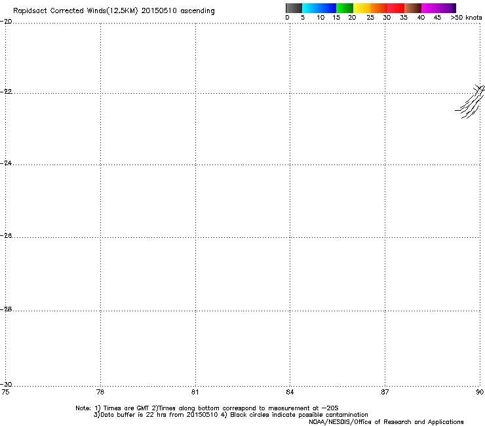Click the date text '20150510 ascending'

[178, 11]
